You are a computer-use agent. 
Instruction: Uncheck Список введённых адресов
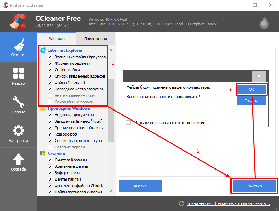click(x=50, y=76)
